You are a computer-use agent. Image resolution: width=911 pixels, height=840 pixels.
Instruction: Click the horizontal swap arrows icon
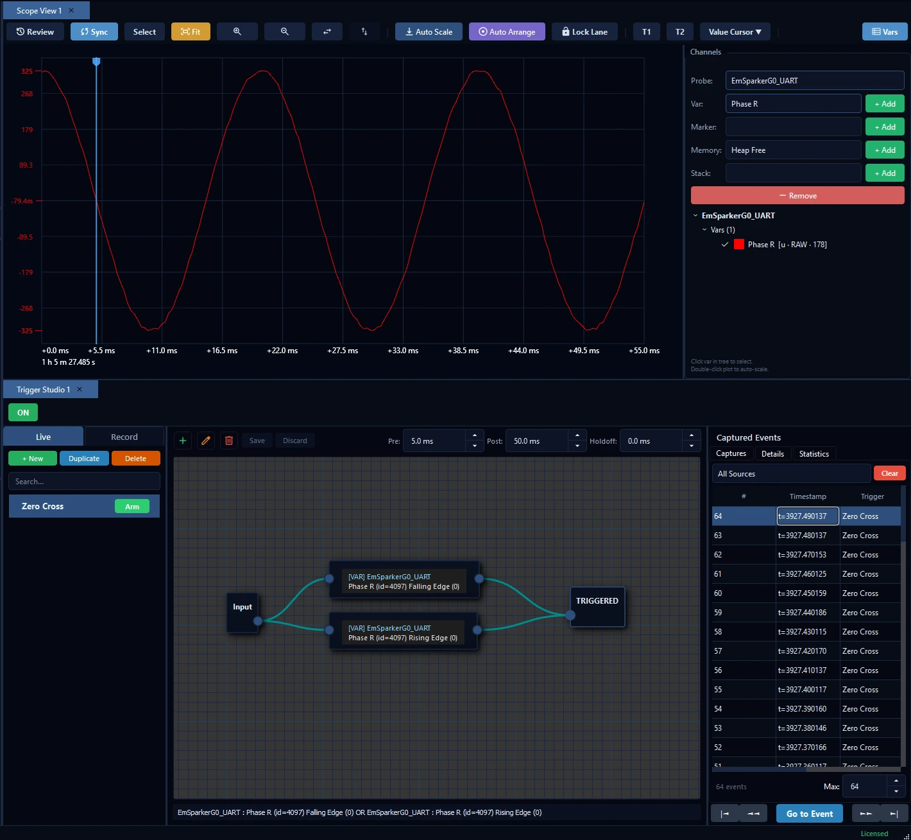(x=327, y=31)
